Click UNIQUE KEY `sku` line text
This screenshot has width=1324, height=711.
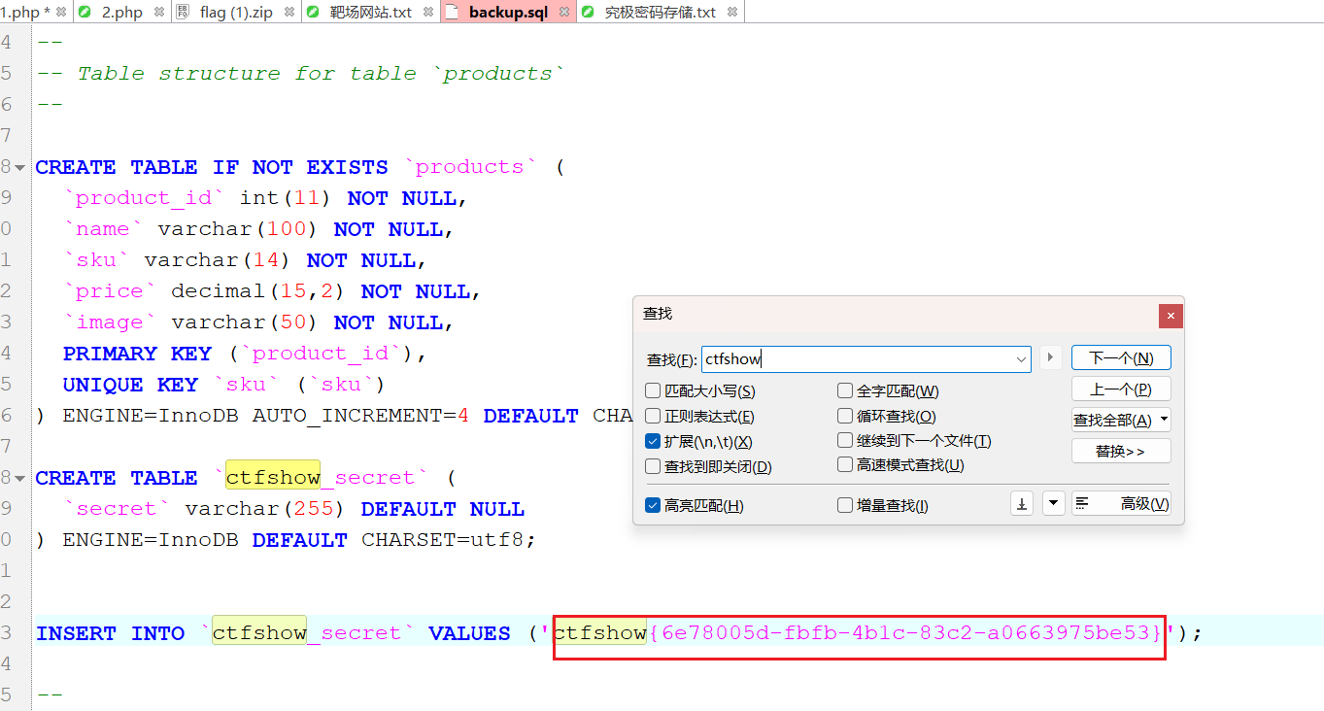(224, 385)
